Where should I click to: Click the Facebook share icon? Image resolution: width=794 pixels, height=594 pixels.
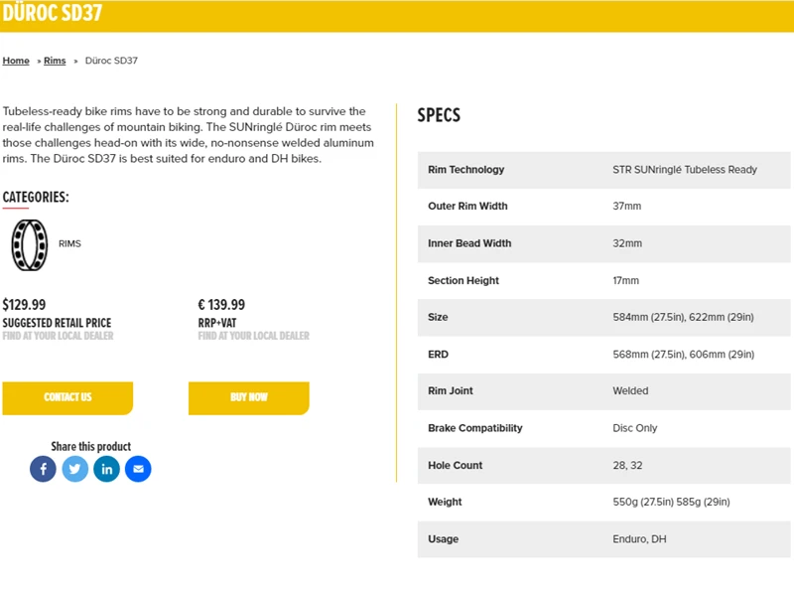click(43, 469)
